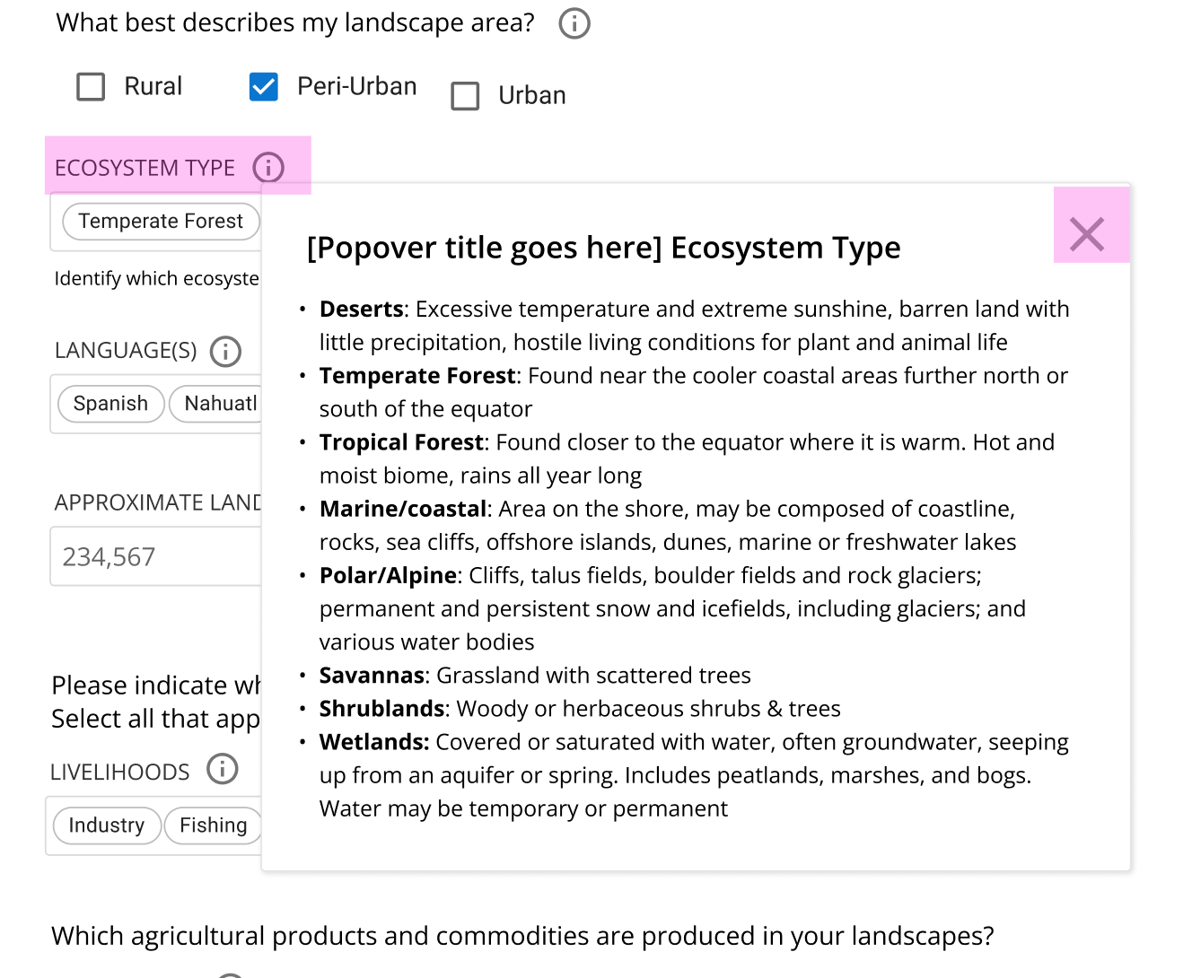Check the Rural checkbox
Viewport: 1192px width, 978px height.
(x=90, y=86)
